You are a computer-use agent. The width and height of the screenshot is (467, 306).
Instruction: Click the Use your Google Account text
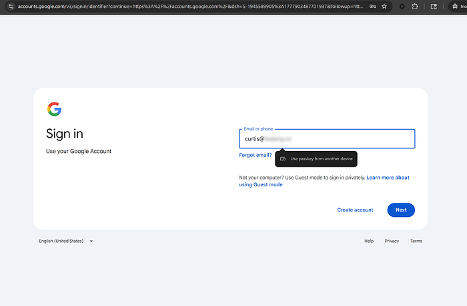pos(79,151)
